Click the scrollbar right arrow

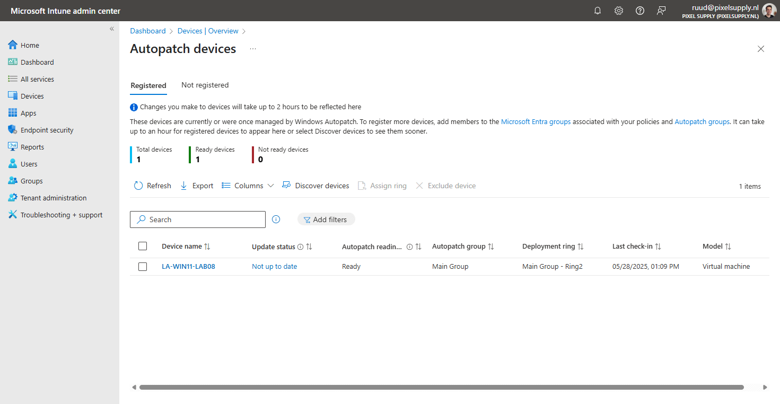point(765,388)
